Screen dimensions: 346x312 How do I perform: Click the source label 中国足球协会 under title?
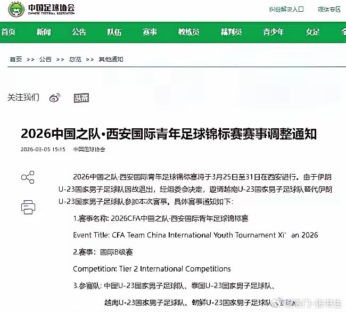click(x=89, y=150)
